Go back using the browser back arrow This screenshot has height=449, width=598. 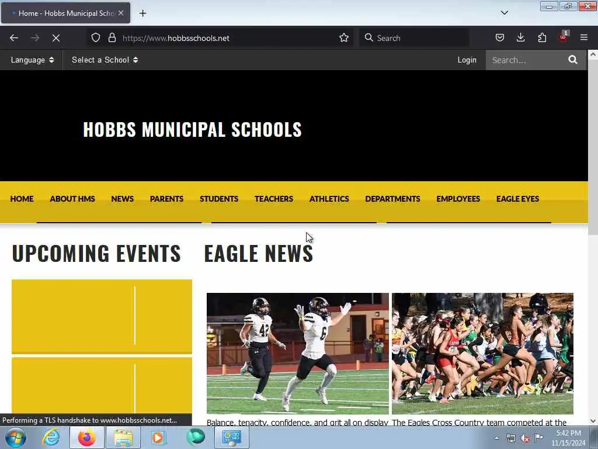(14, 38)
